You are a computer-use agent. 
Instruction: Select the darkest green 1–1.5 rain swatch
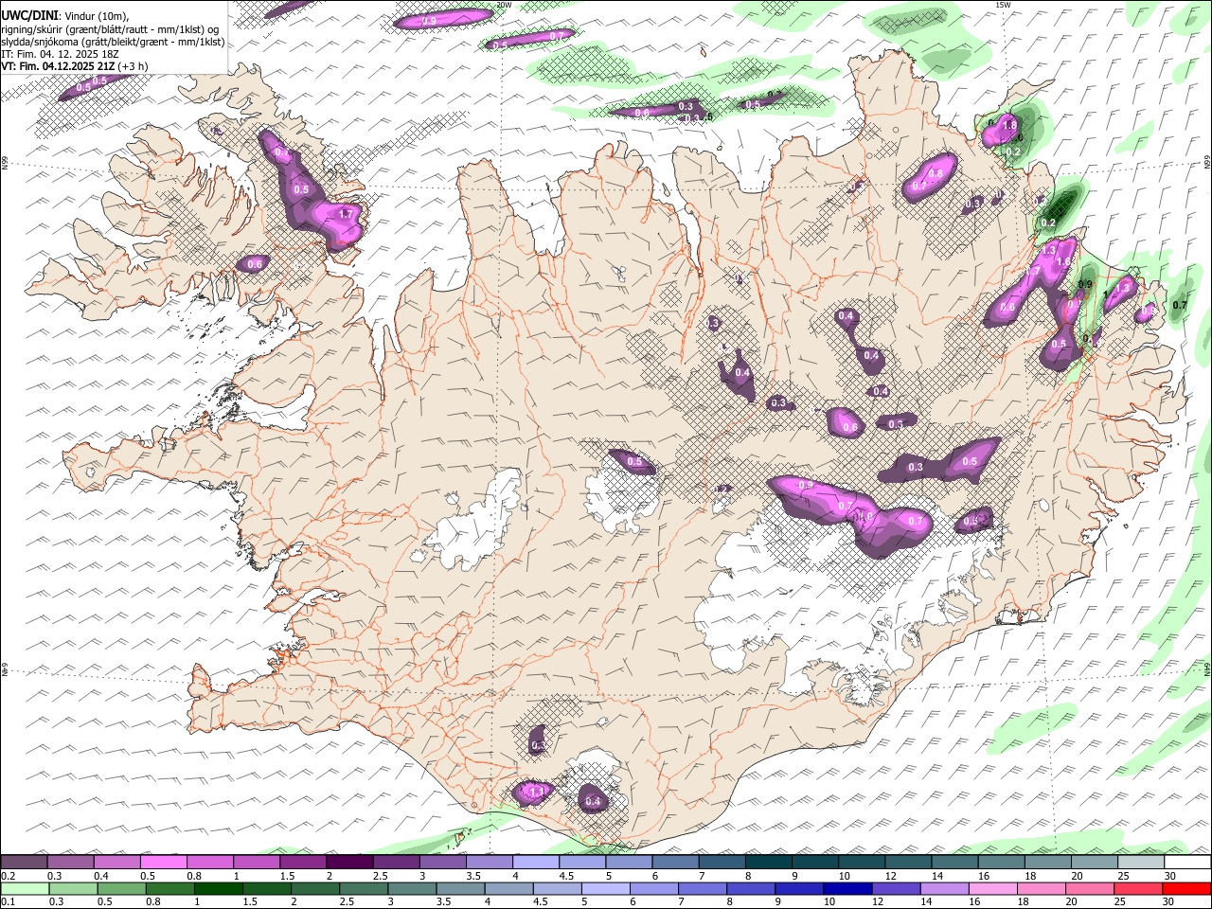[218, 889]
